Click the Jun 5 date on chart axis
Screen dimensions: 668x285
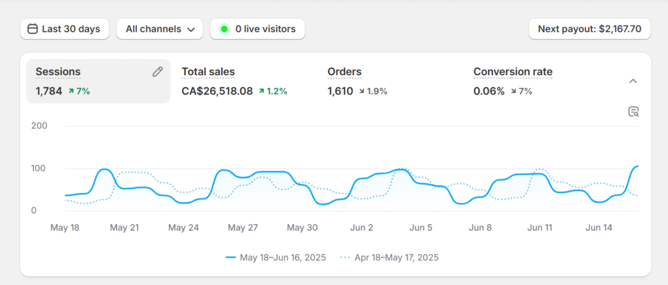[420, 228]
